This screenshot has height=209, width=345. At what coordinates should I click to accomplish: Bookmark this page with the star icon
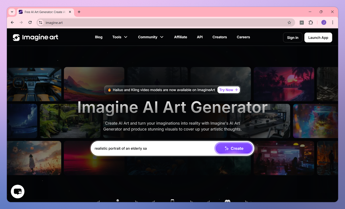(289, 22)
